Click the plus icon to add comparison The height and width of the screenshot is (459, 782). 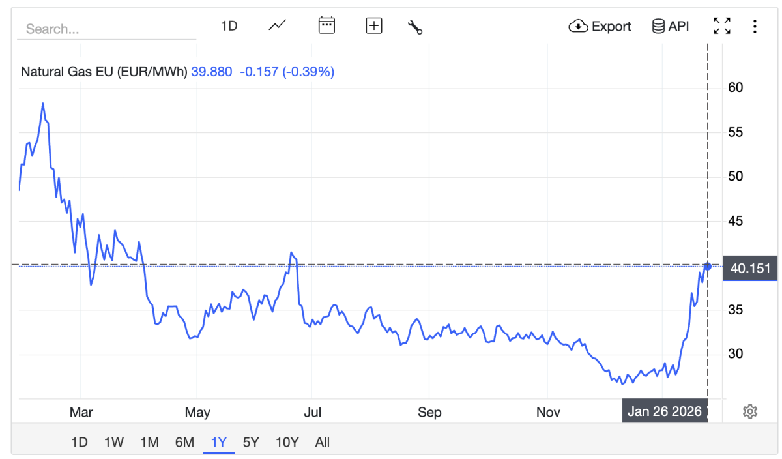click(373, 26)
